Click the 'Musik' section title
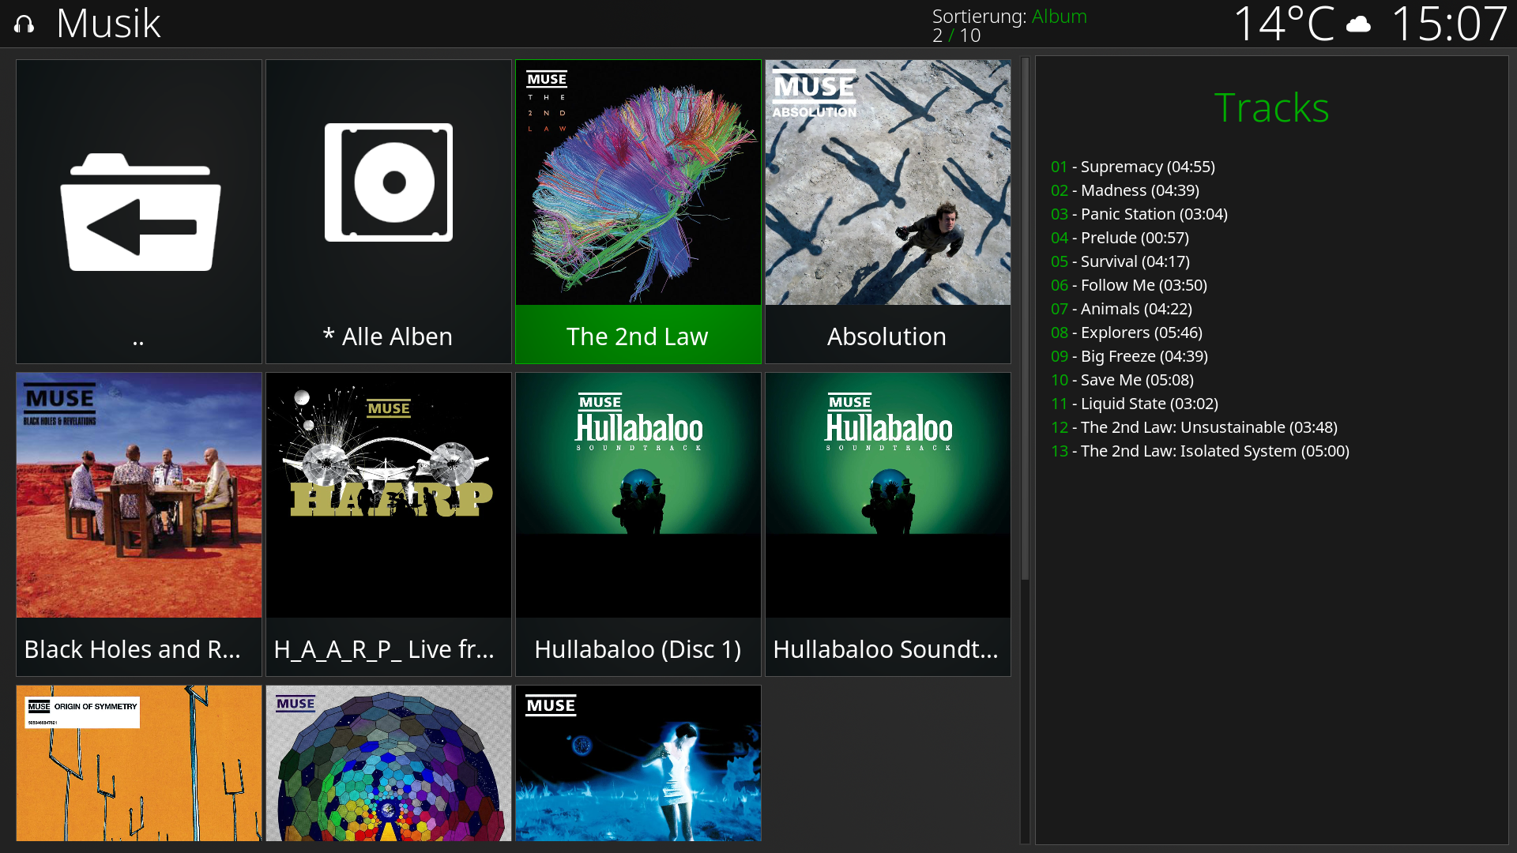Image resolution: width=1517 pixels, height=853 pixels. [x=108, y=24]
